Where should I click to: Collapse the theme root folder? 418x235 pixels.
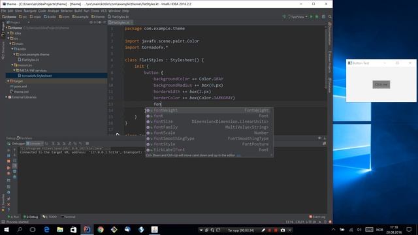[7, 27]
